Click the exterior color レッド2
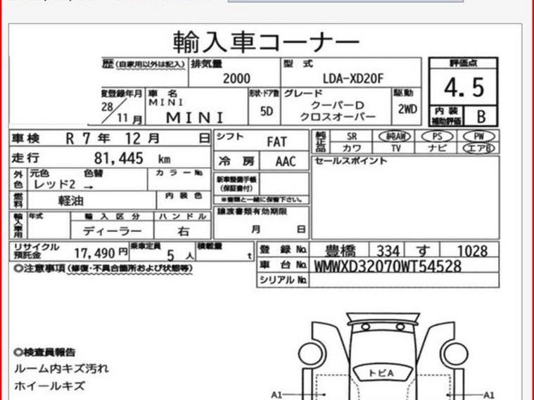This screenshot has width=534, height=400. click(x=54, y=184)
